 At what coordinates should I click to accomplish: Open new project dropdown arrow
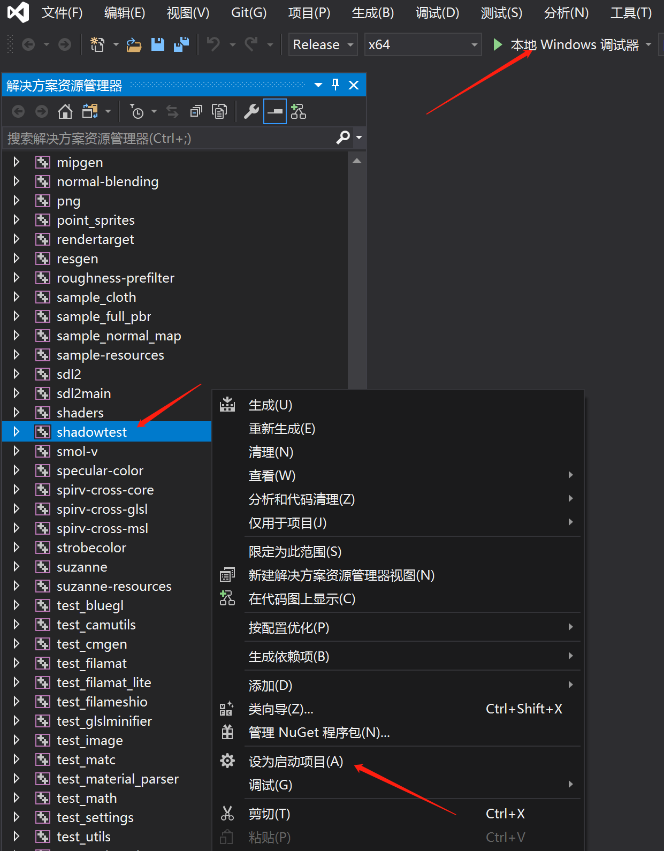[x=116, y=44]
